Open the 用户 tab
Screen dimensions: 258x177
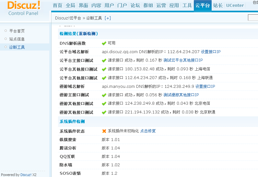click(109, 6)
